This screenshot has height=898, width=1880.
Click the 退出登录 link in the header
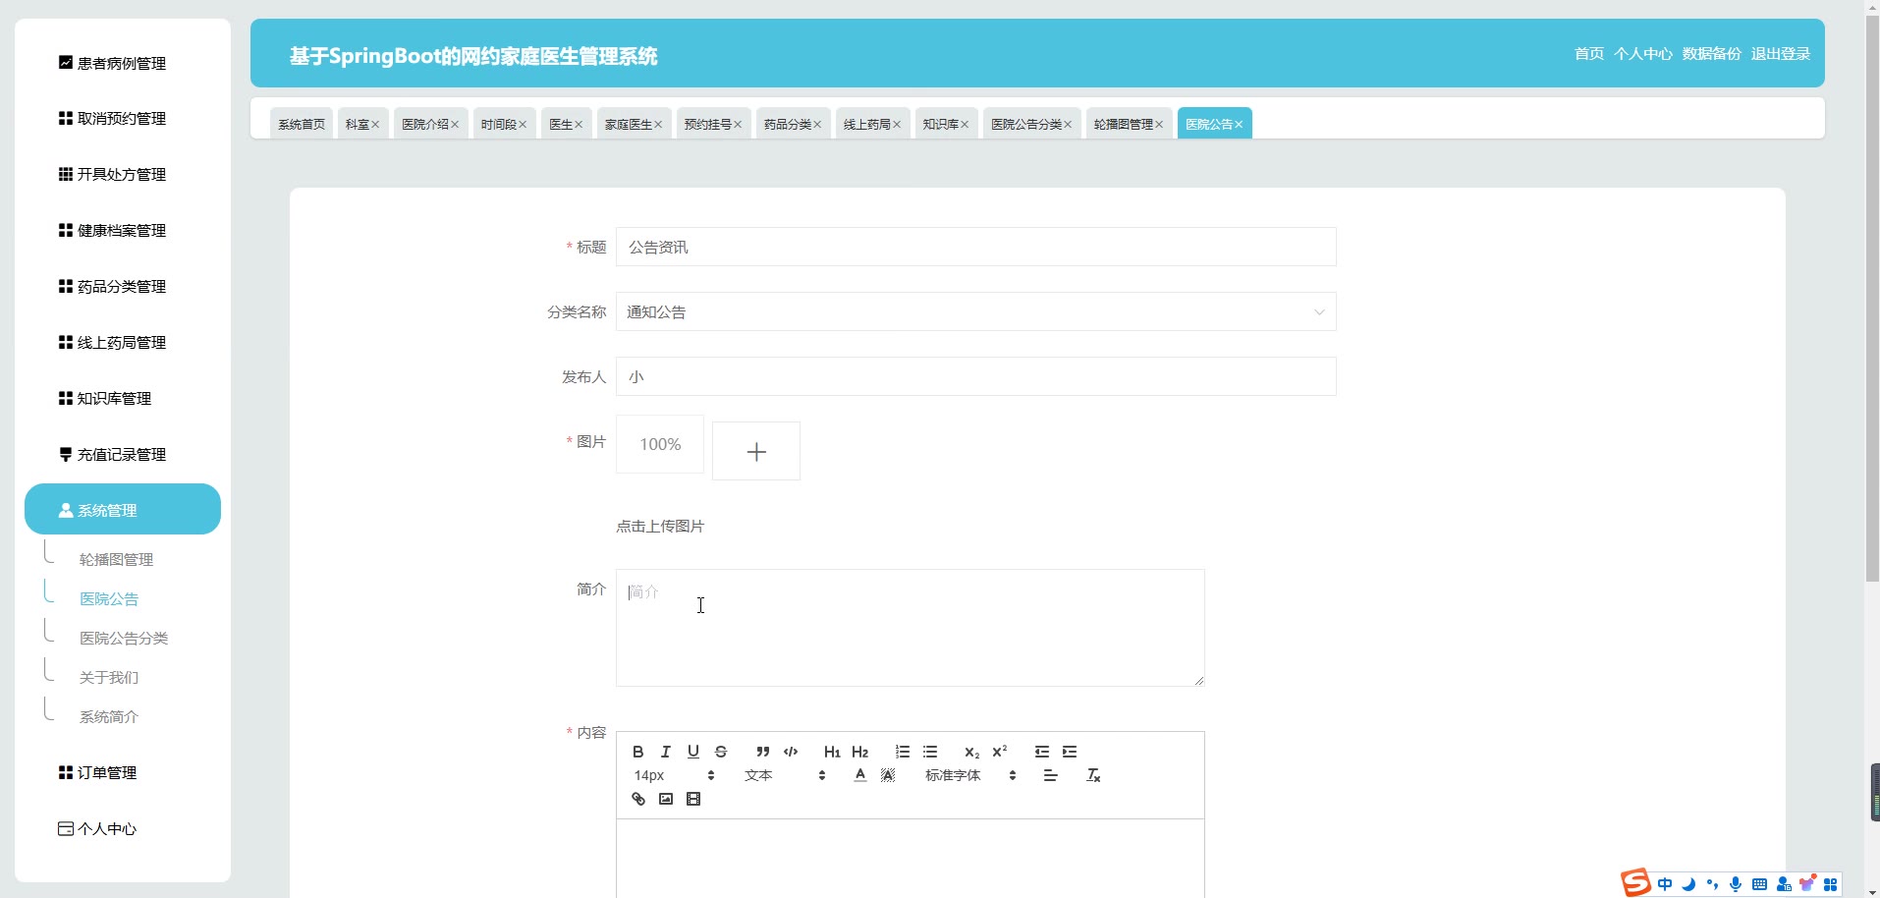[x=1780, y=54]
